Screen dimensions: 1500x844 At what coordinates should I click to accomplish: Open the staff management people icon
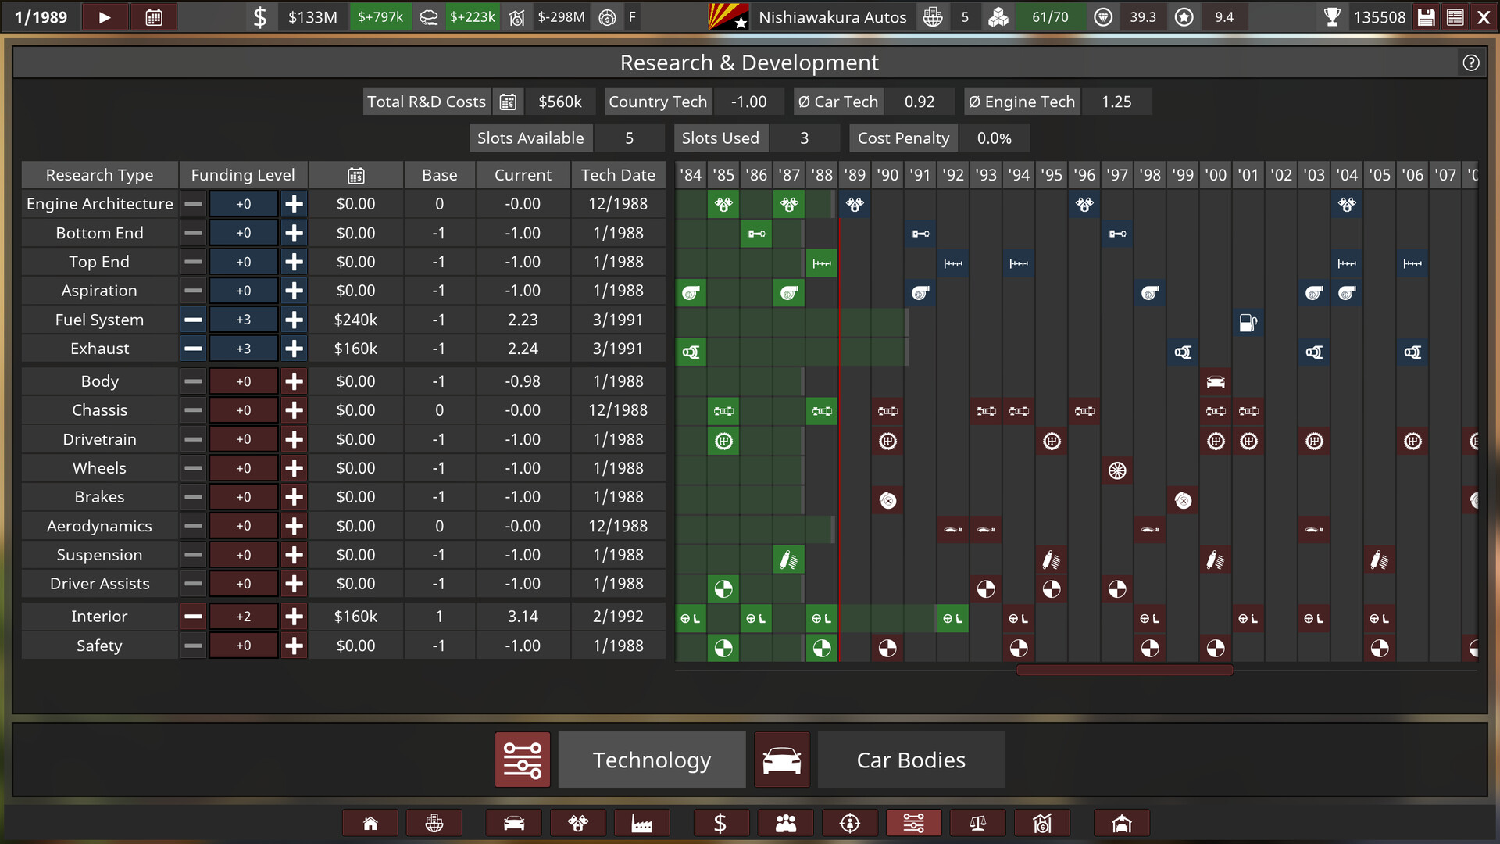coord(785,822)
